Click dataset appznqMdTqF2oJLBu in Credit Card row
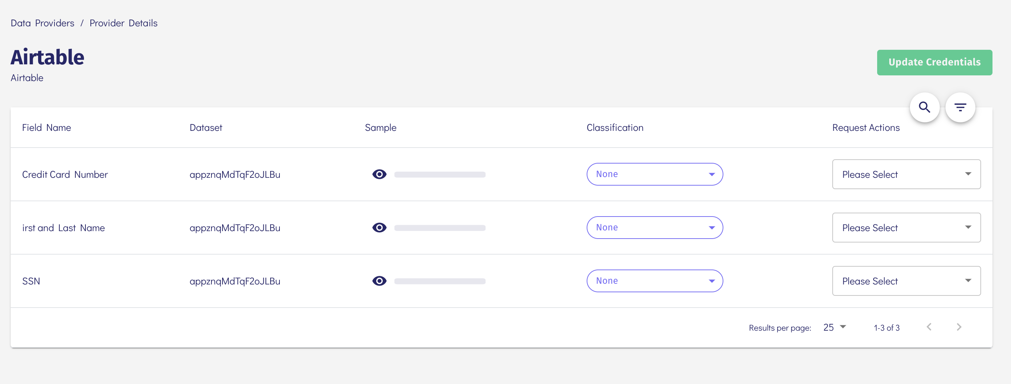 [235, 174]
